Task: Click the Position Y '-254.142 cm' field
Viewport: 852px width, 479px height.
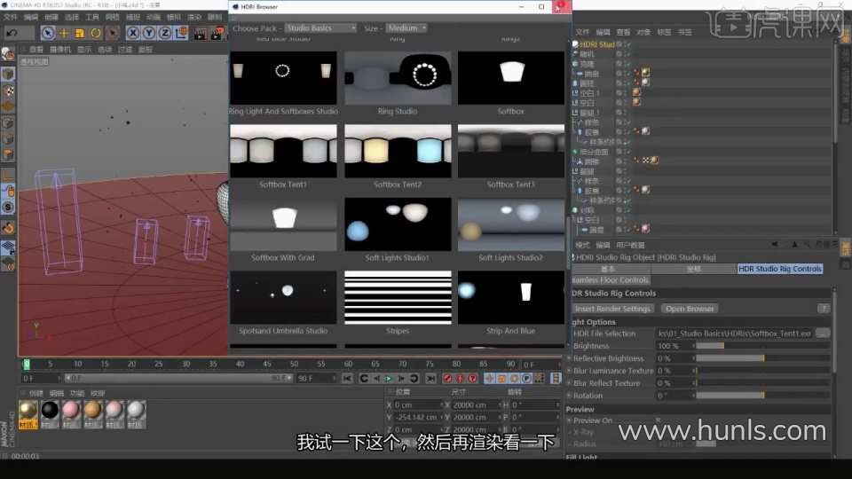Action: [418, 417]
